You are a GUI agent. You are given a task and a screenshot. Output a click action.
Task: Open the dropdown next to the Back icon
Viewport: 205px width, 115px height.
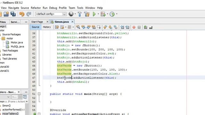point(66,27)
